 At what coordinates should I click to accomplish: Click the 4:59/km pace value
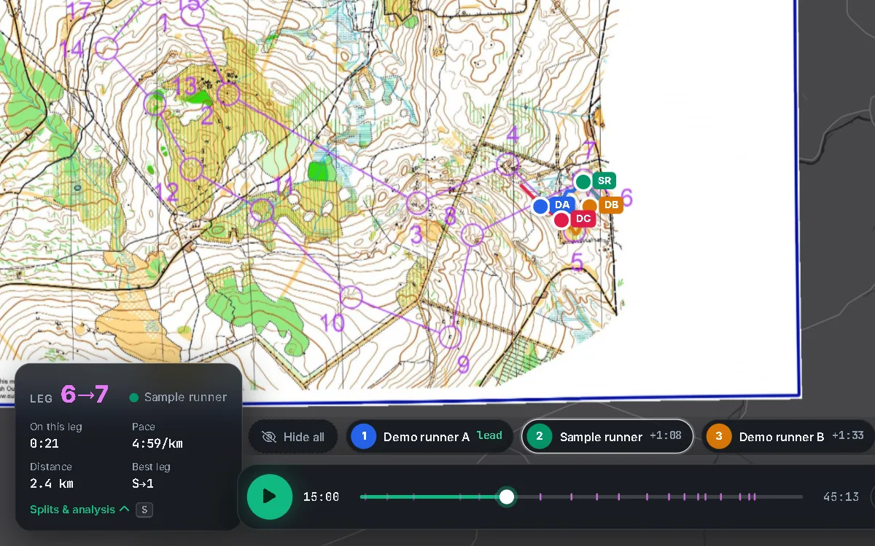click(157, 443)
